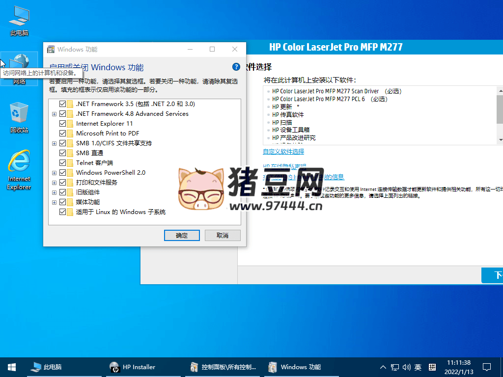
Task: Expand .NET Framework 4.8 Advanced Services
Action: pos(54,113)
